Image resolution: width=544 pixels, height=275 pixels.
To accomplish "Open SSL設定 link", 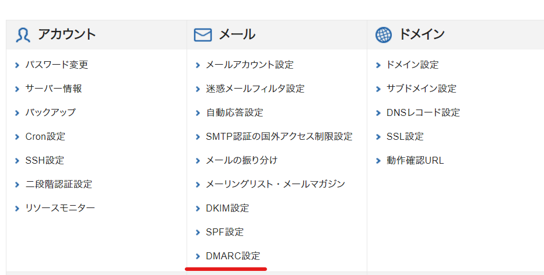I will pyautogui.click(x=405, y=136).
